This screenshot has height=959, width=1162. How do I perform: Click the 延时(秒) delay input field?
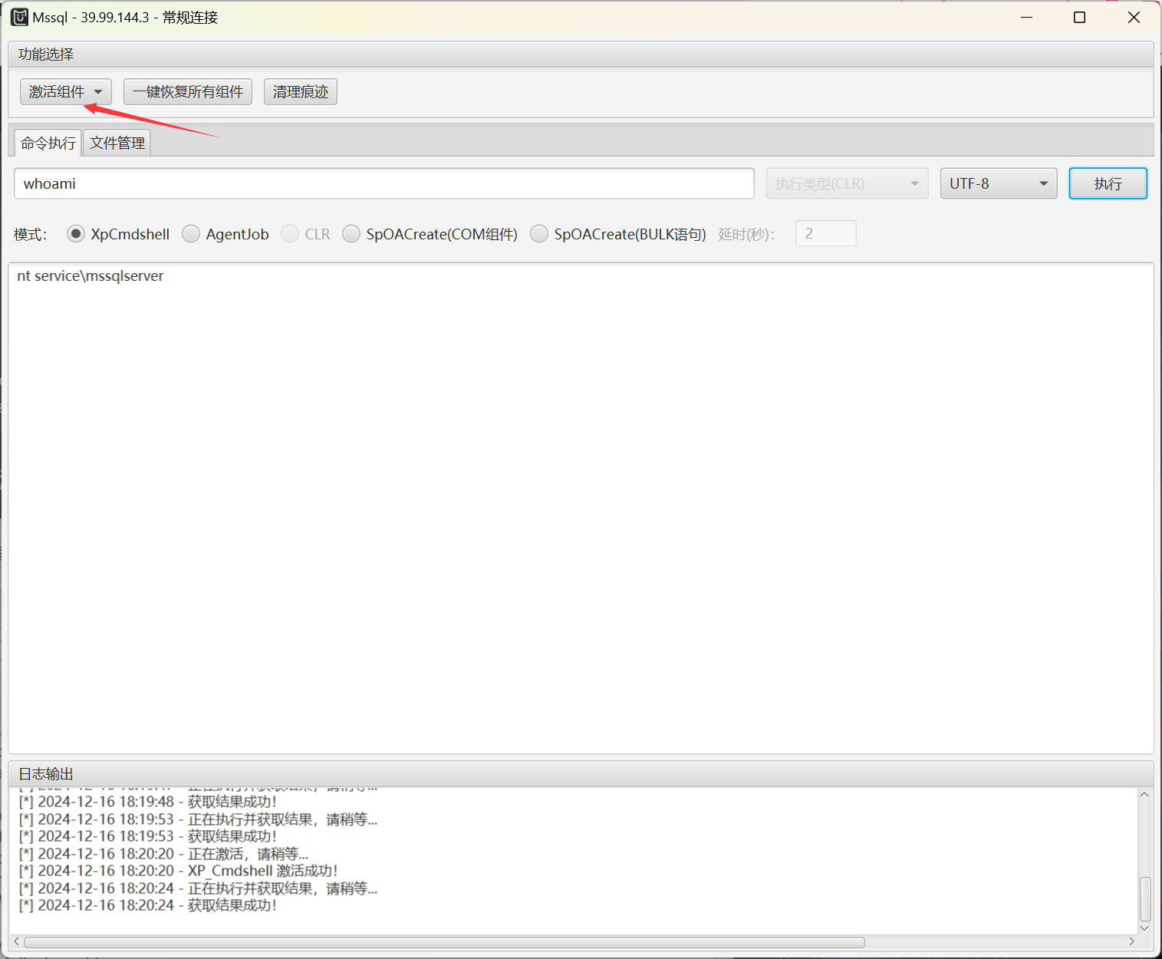point(826,233)
